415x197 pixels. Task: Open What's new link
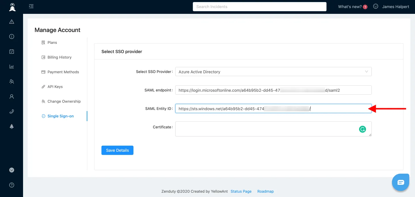[350, 7]
